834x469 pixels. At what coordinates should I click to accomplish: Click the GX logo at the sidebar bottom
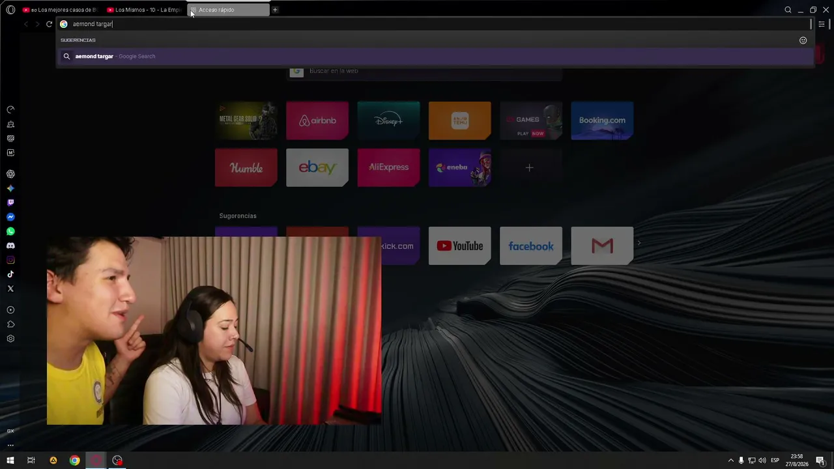(x=10, y=431)
